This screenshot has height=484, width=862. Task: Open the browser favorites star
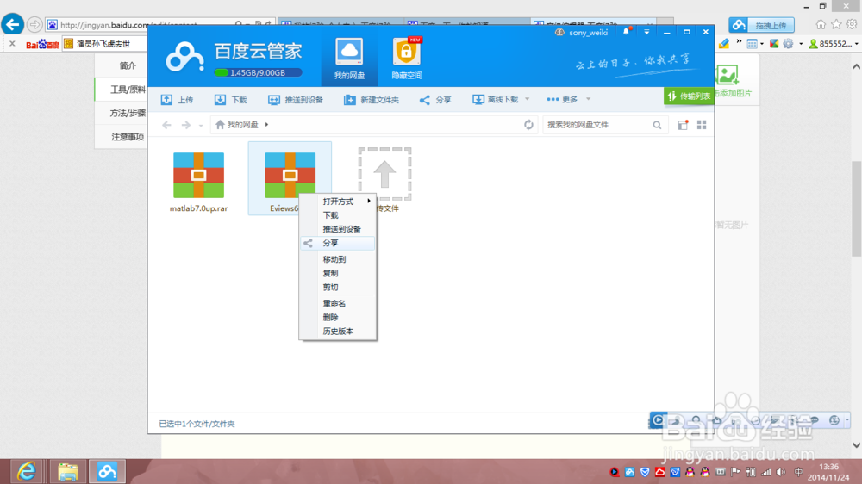836,24
